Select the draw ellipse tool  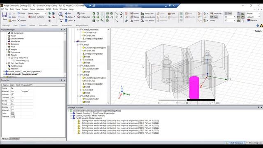coord(111,14)
